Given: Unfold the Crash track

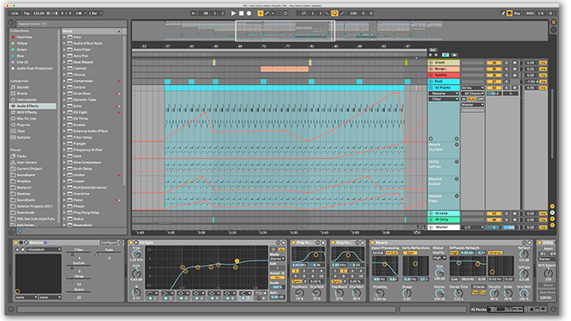Looking at the screenshot, I should [x=431, y=63].
